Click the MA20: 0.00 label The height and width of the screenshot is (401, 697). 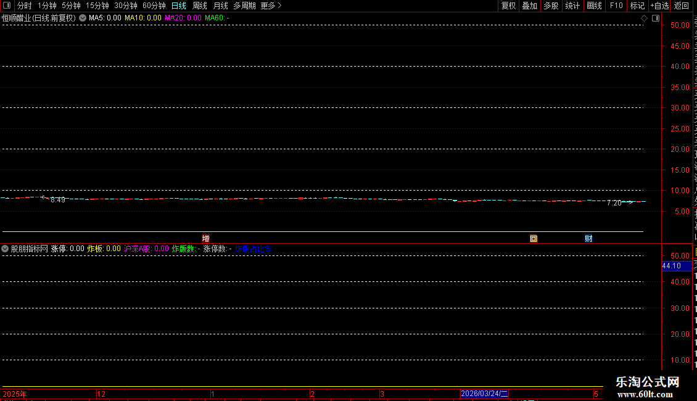183,18
